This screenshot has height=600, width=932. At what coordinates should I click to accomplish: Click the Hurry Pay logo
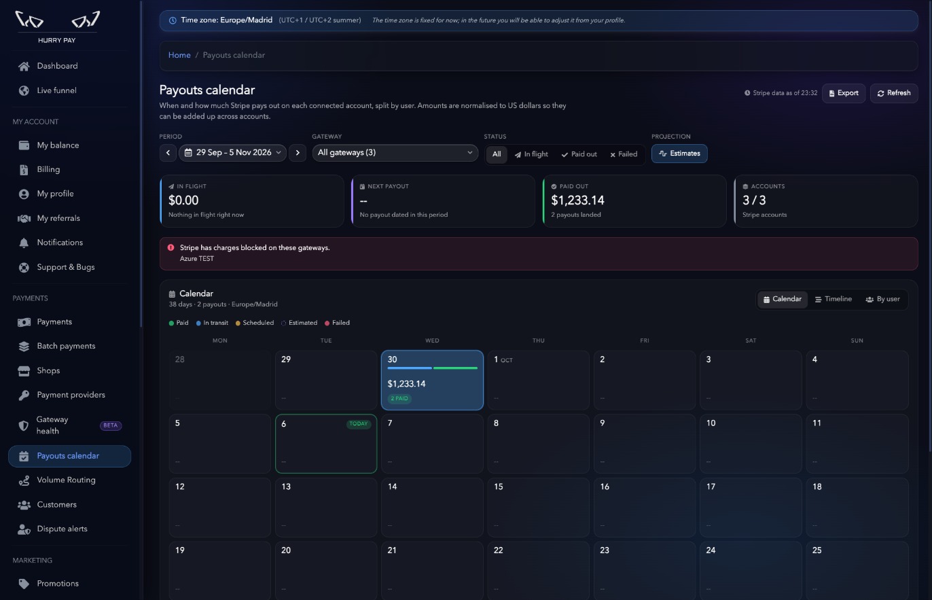(57, 27)
